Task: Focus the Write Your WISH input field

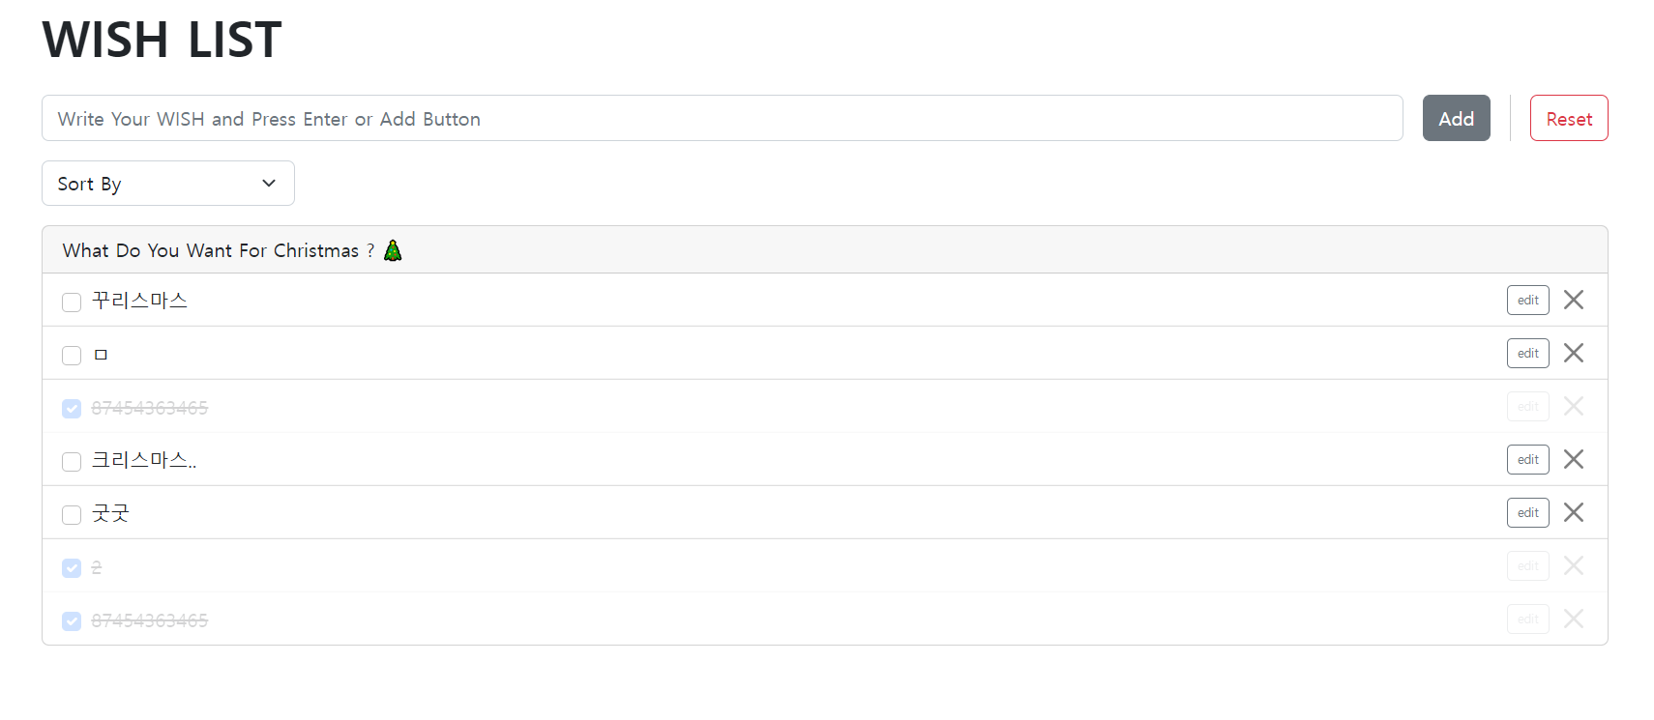Action: coord(723,118)
